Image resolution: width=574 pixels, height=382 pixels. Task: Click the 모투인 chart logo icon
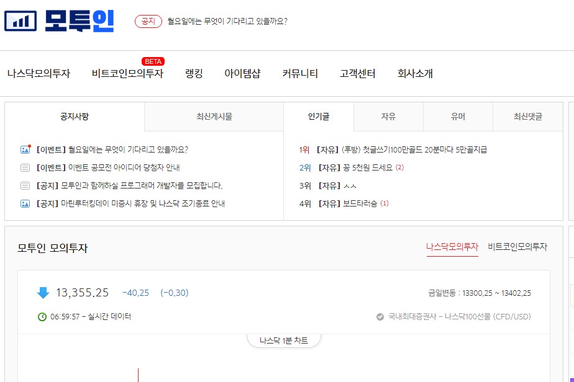tap(20, 21)
